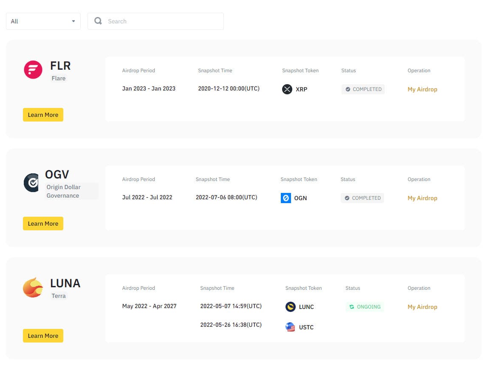489x368 pixels.
Task: Click the LUNA token title
Action: point(65,283)
